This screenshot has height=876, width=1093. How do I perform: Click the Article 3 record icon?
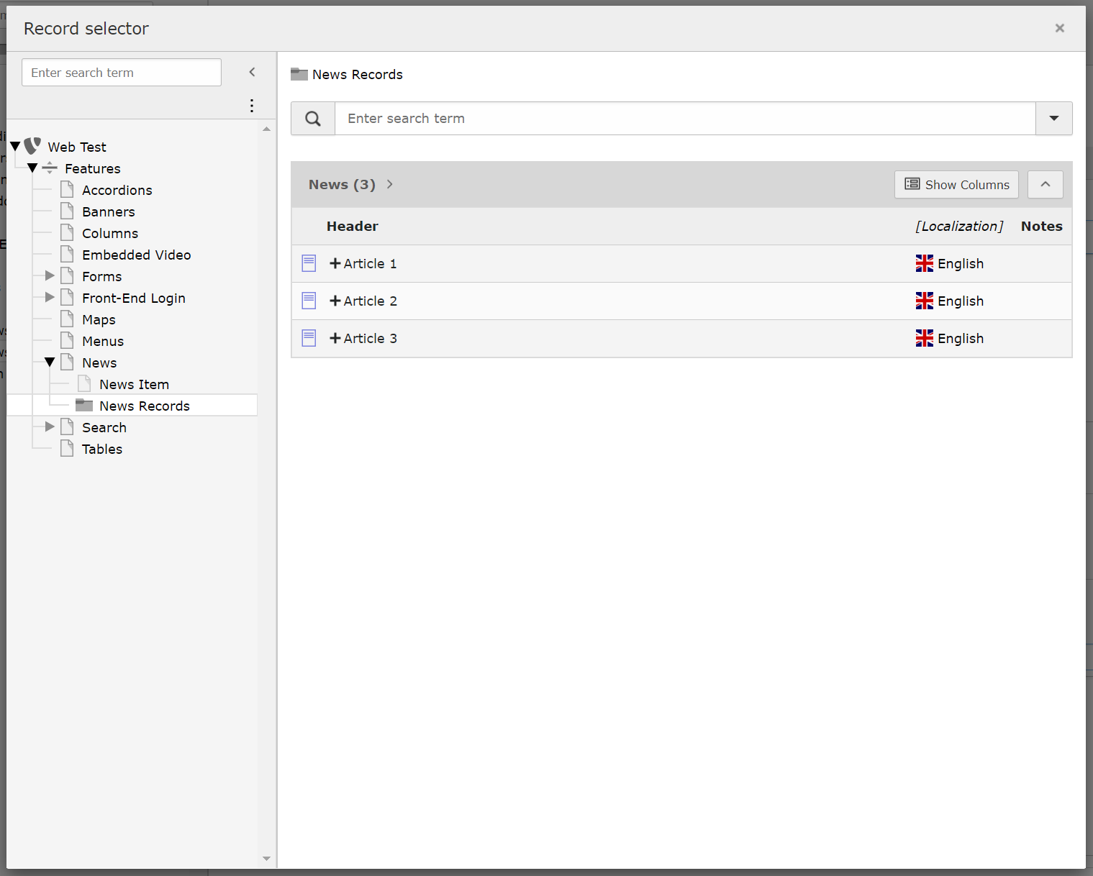tap(309, 338)
